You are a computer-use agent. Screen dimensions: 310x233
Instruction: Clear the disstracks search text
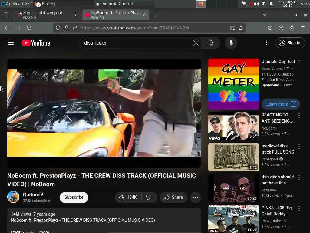click(x=196, y=43)
